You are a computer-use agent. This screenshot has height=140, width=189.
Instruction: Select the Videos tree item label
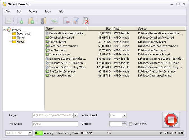coord(21,41)
